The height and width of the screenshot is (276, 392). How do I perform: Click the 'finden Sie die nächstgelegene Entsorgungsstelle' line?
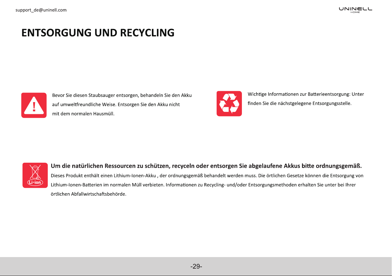(300, 103)
